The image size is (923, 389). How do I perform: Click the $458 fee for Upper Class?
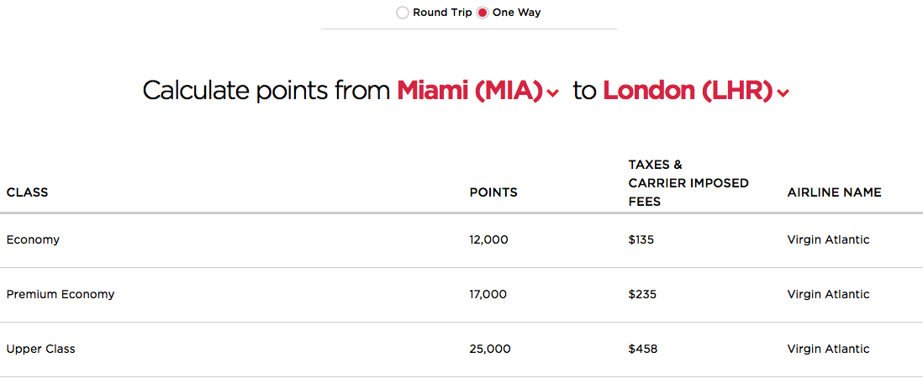643,349
